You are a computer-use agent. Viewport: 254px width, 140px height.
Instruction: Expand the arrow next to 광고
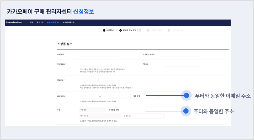42,22
